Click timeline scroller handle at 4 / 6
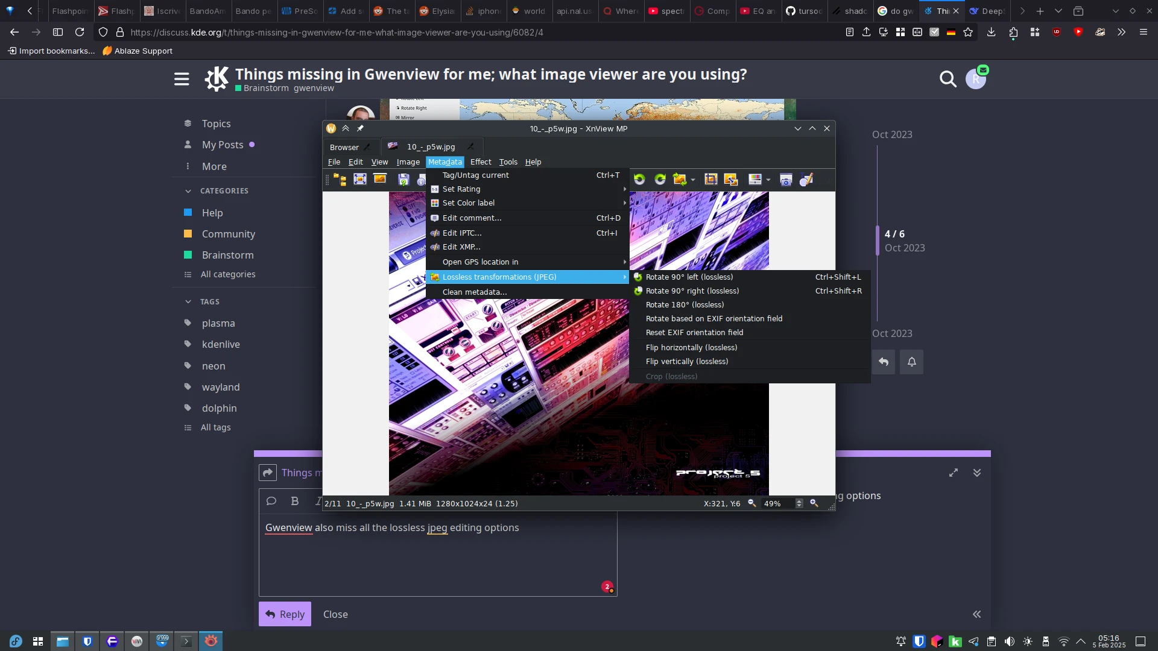The width and height of the screenshot is (1158, 651). [878, 240]
